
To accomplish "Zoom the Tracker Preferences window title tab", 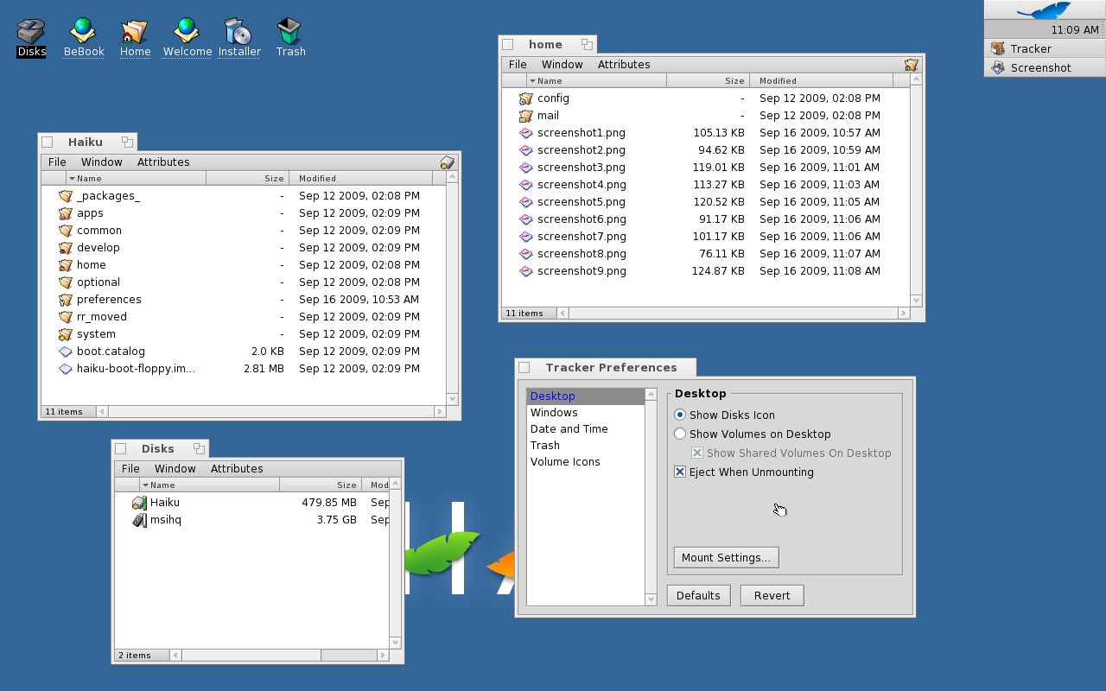I will coord(606,368).
